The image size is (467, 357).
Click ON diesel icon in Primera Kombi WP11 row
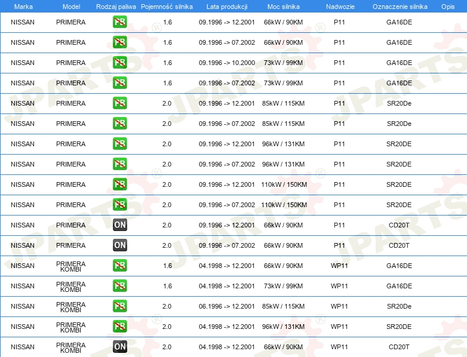tap(119, 347)
